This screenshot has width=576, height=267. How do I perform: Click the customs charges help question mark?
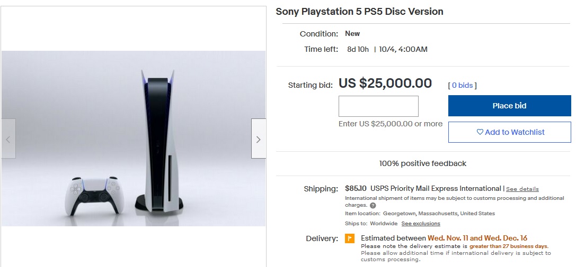pos(373,205)
